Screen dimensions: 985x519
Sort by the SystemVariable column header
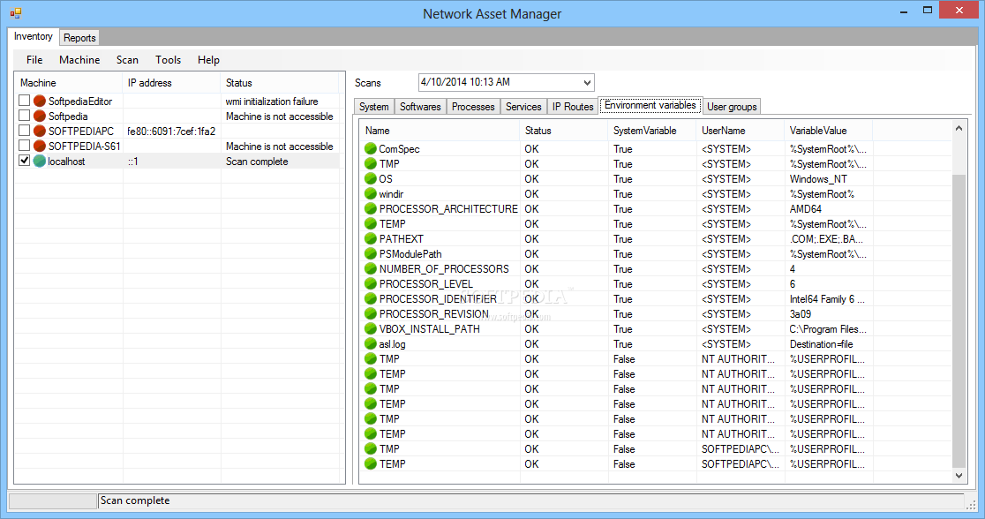[x=652, y=131]
